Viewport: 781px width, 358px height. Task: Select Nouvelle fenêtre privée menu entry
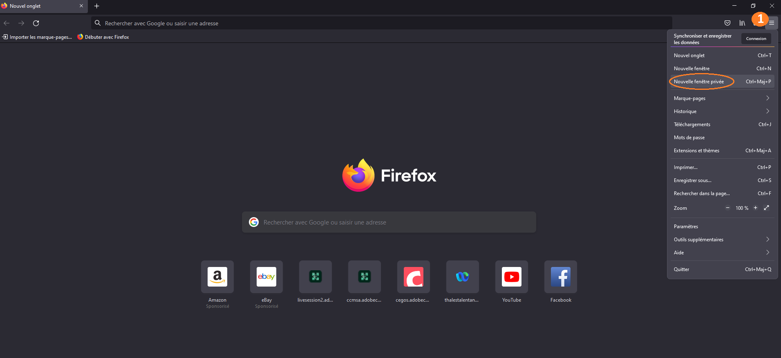pos(722,82)
